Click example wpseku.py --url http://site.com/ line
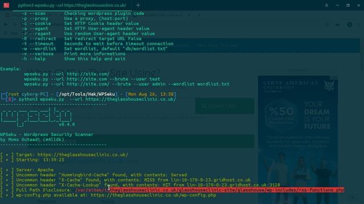Image resolution: width=364 pixels, height=204 pixels. click(67, 74)
